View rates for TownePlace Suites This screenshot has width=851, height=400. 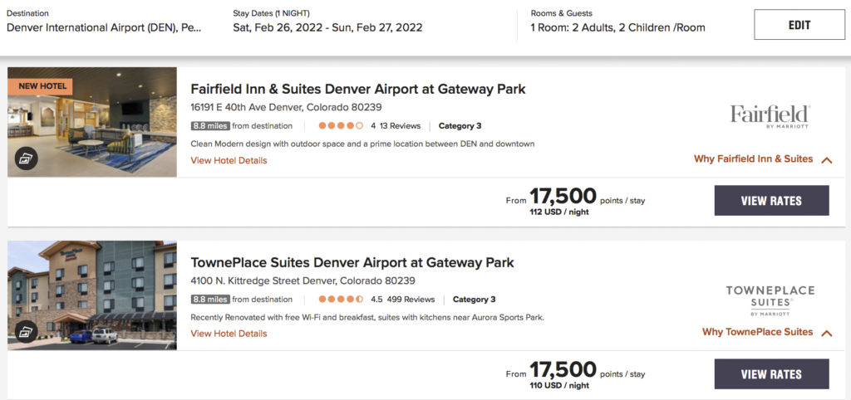point(771,374)
